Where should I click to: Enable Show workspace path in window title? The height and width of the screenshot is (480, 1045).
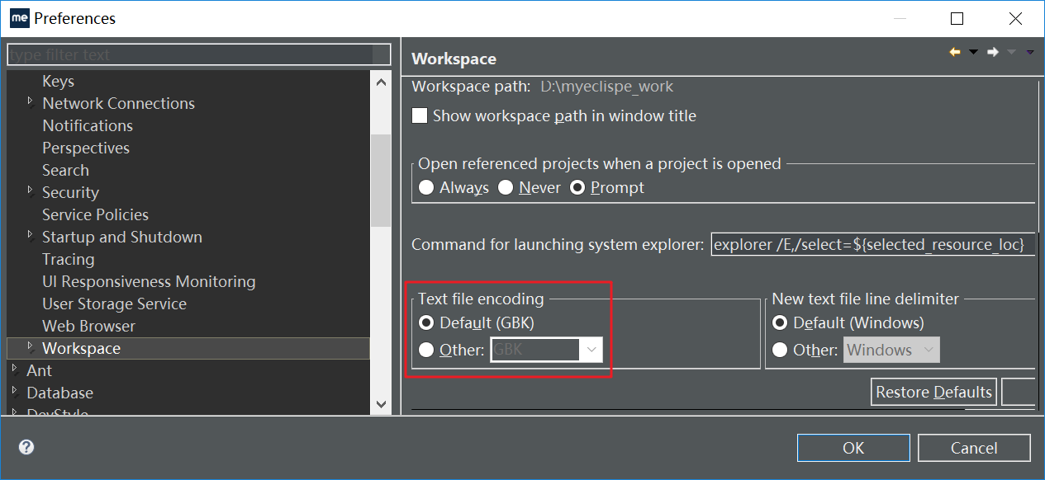click(420, 116)
